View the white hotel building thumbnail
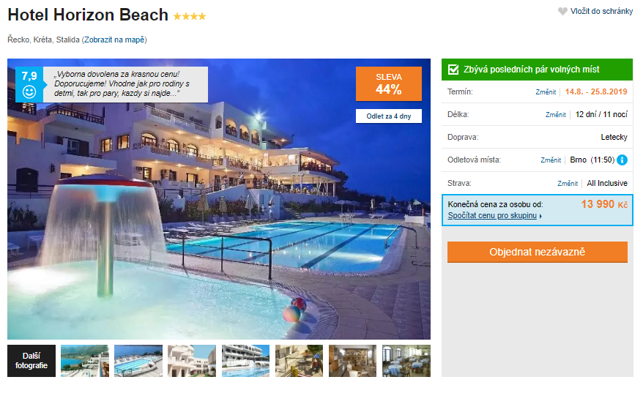The width and height of the screenshot is (643, 396). (192, 361)
